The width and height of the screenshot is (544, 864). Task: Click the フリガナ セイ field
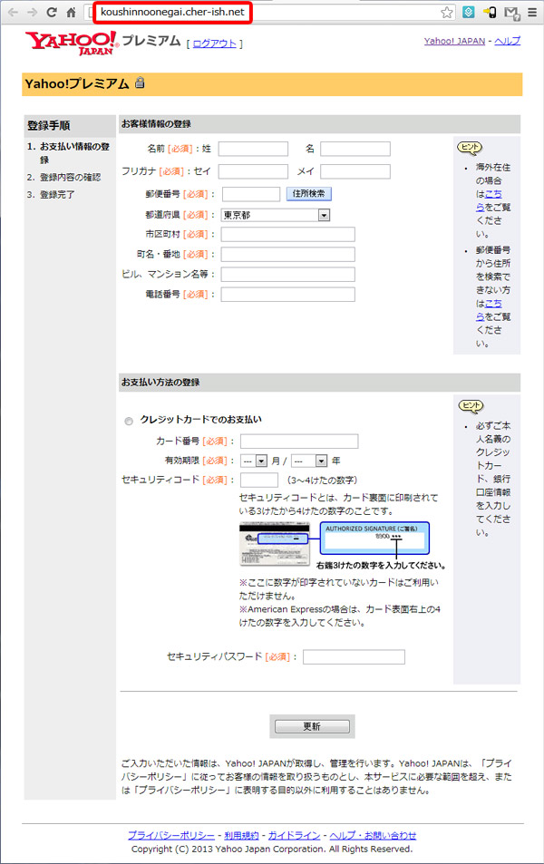click(253, 171)
